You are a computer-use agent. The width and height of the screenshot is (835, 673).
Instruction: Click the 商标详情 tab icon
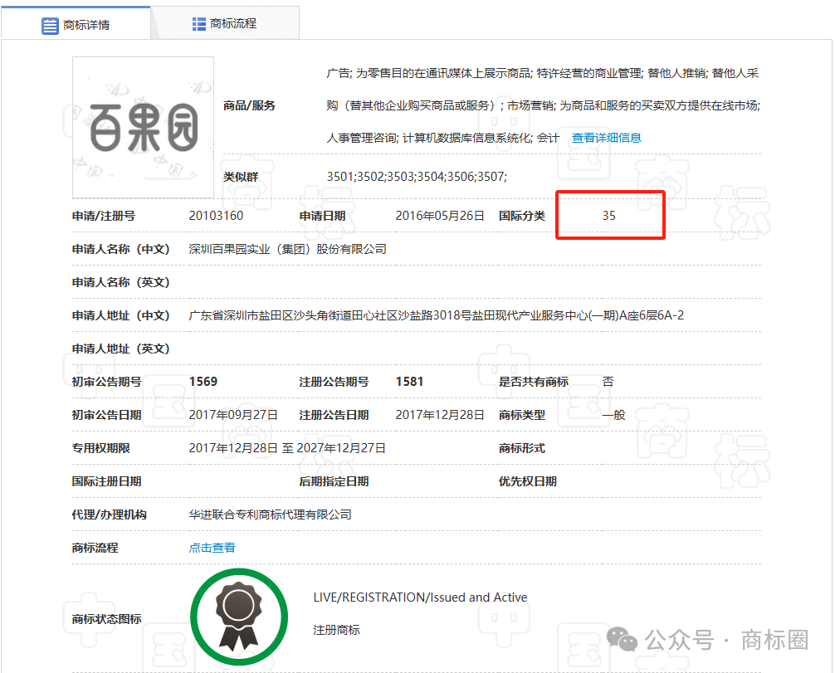50,24
